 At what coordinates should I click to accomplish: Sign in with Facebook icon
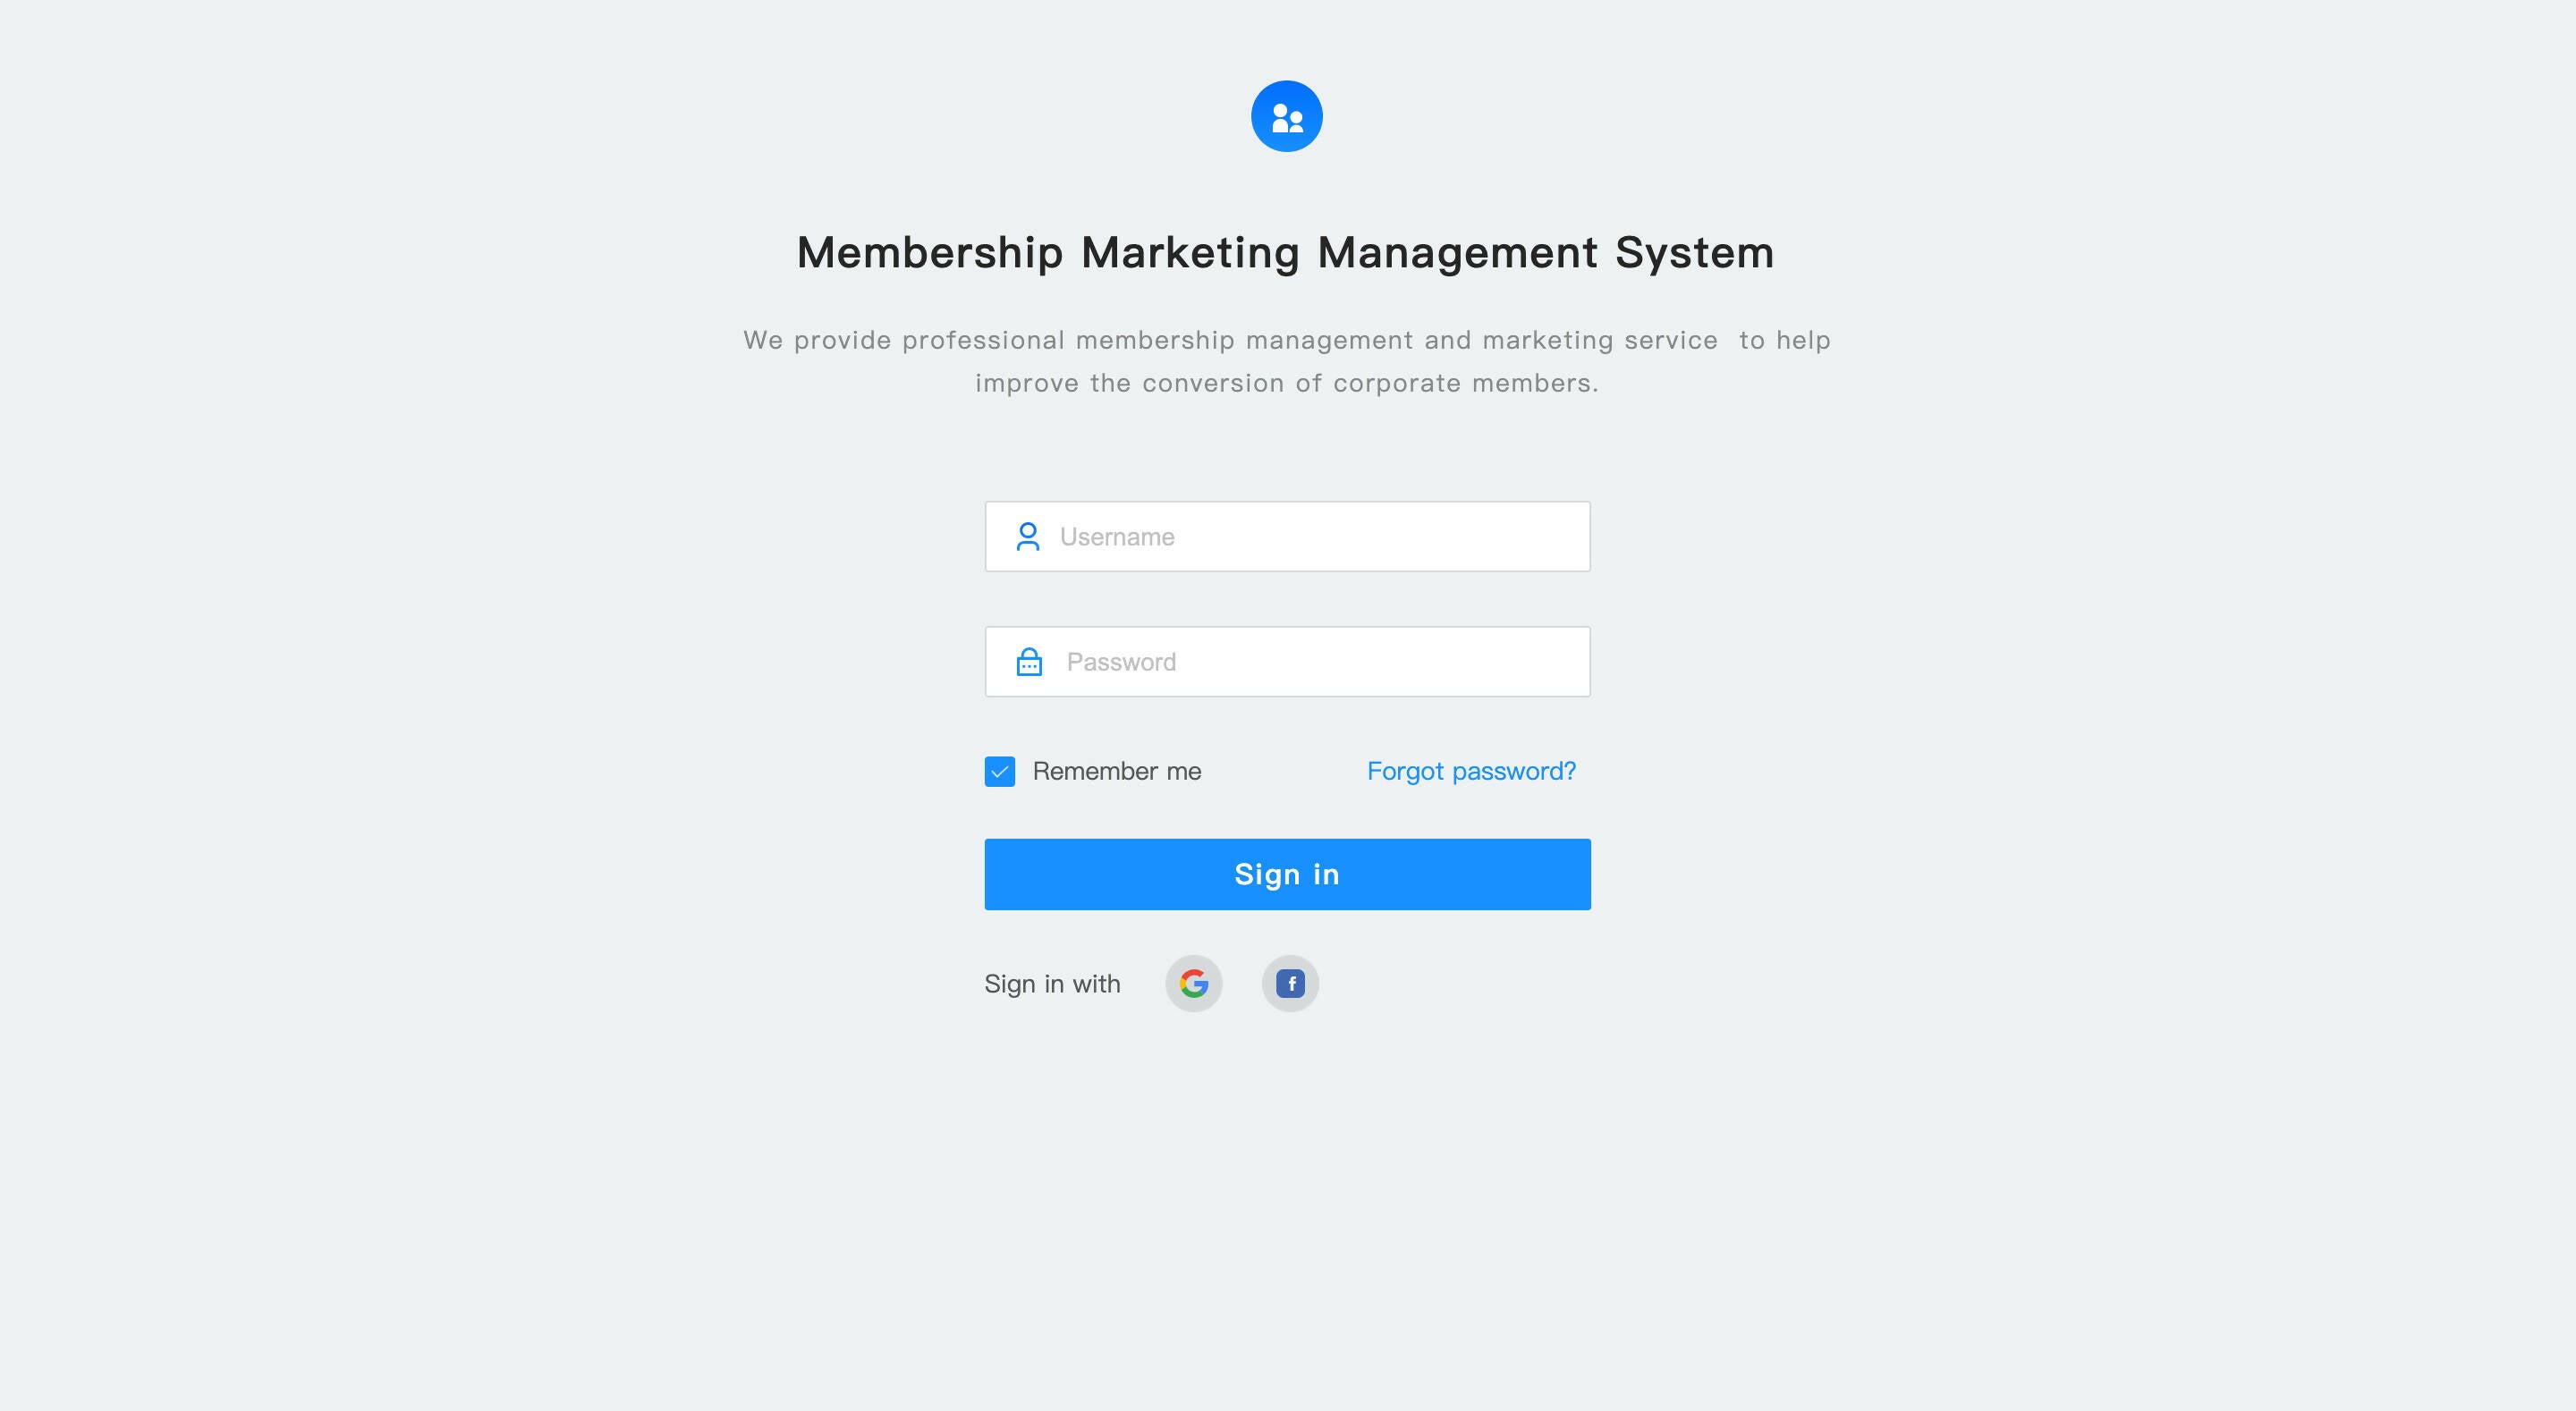(1290, 984)
